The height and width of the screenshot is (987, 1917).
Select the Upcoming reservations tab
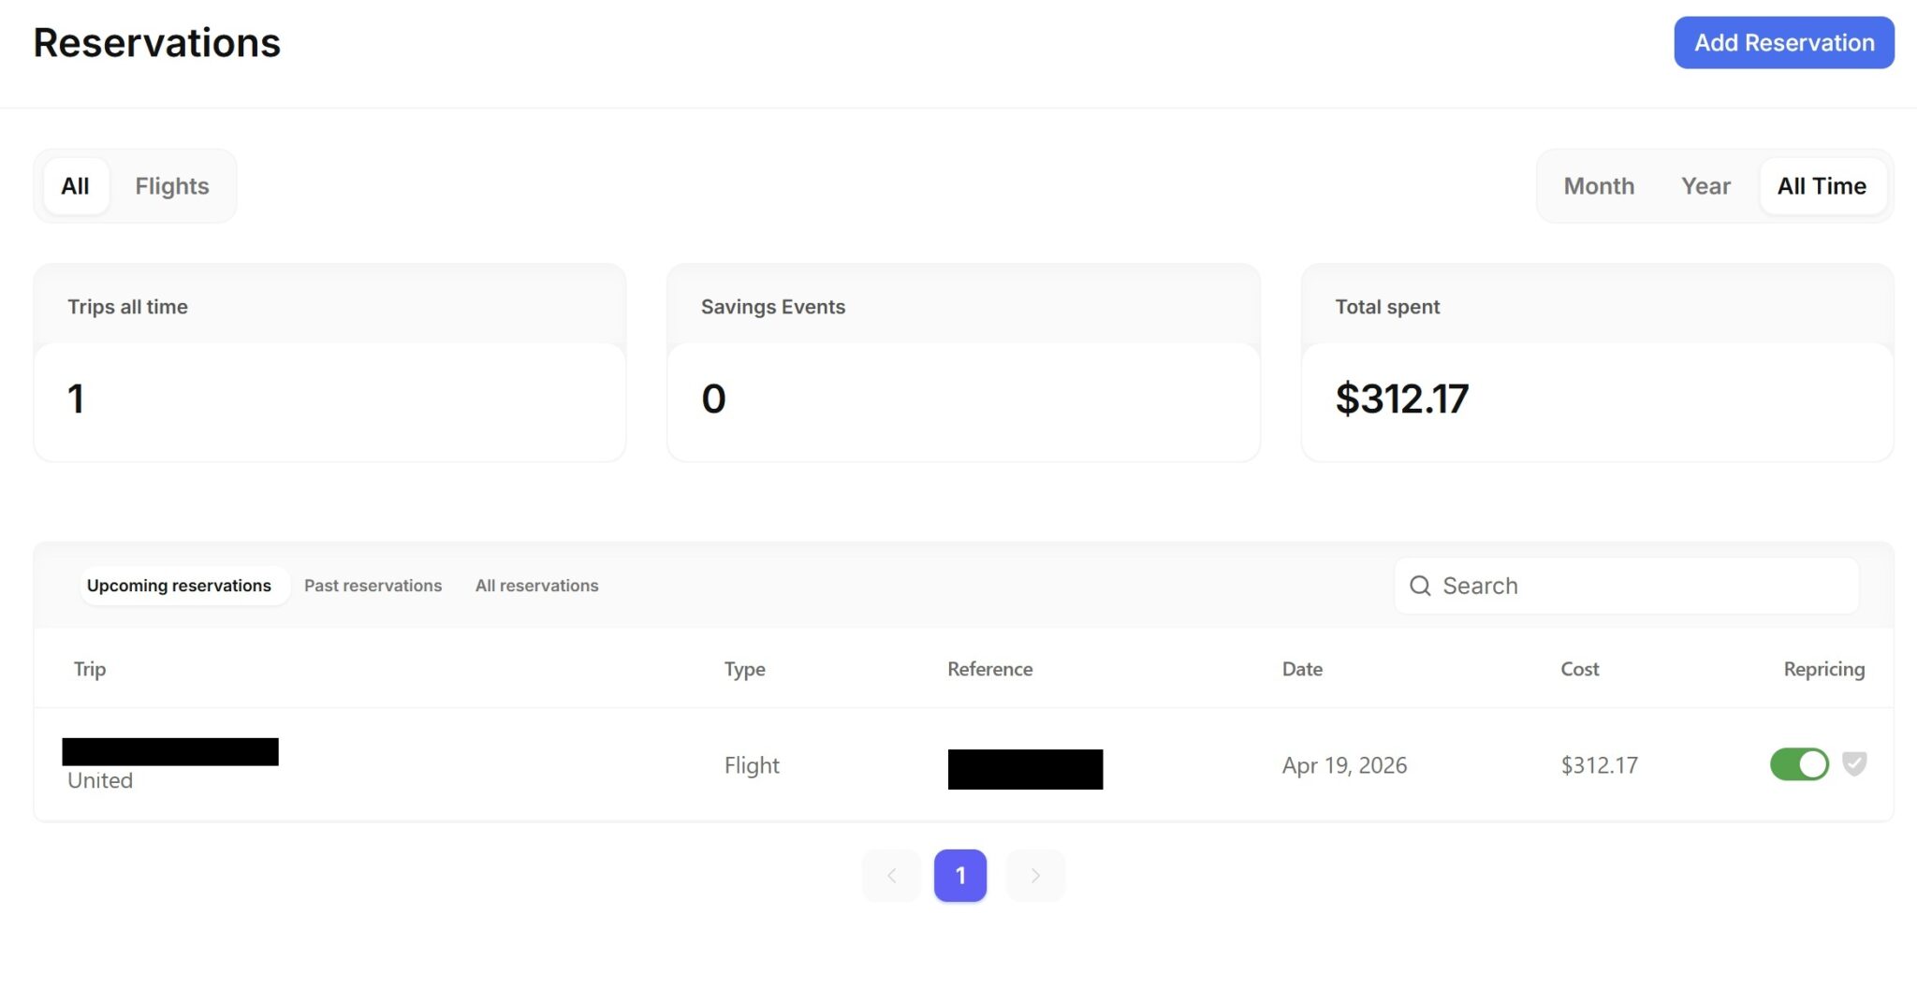(x=179, y=586)
